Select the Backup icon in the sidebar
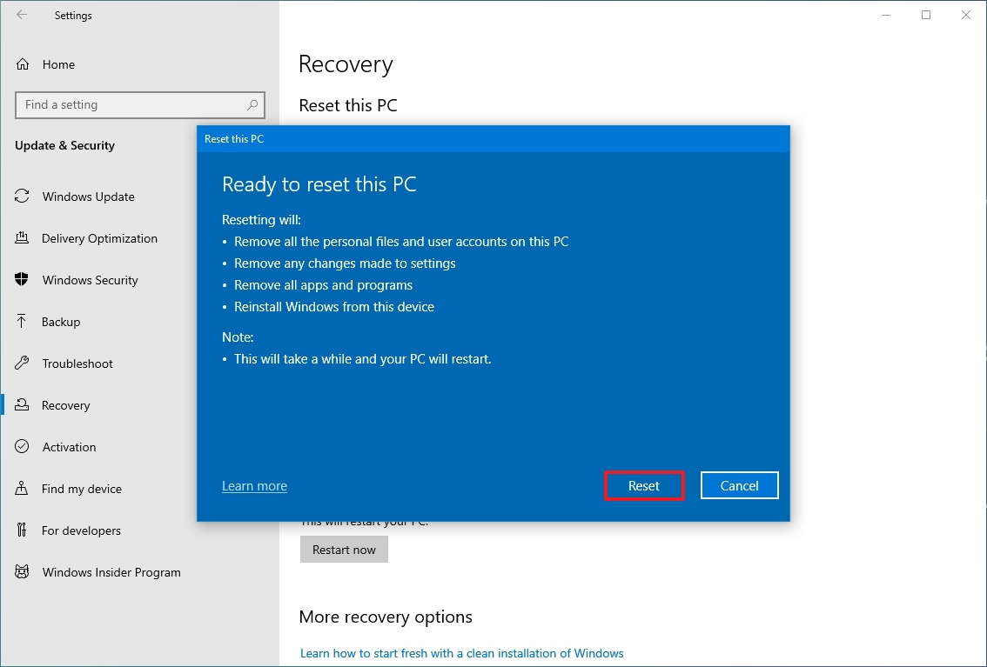 coord(21,322)
